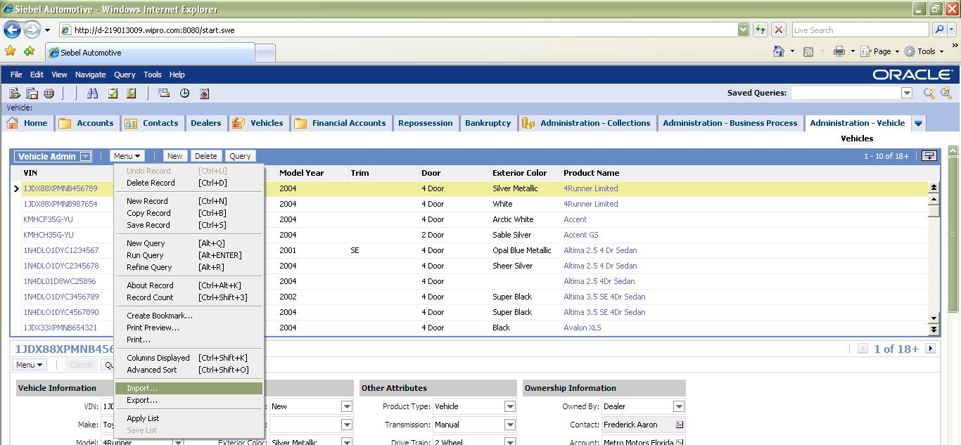Image resolution: width=961 pixels, height=445 pixels.
Task: Click the binoculars search icon in toolbar
Action: coord(92,93)
